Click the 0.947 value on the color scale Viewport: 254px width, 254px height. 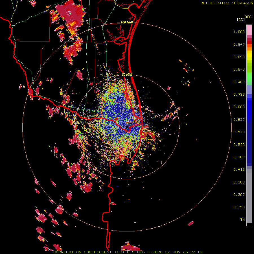pyautogui.click(x=239, y=44)
